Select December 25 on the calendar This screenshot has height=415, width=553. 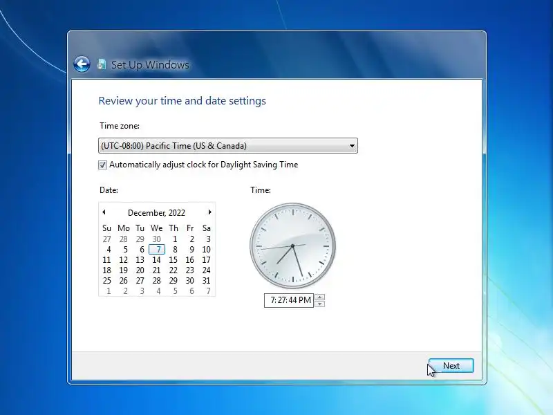tap(107, 281)
